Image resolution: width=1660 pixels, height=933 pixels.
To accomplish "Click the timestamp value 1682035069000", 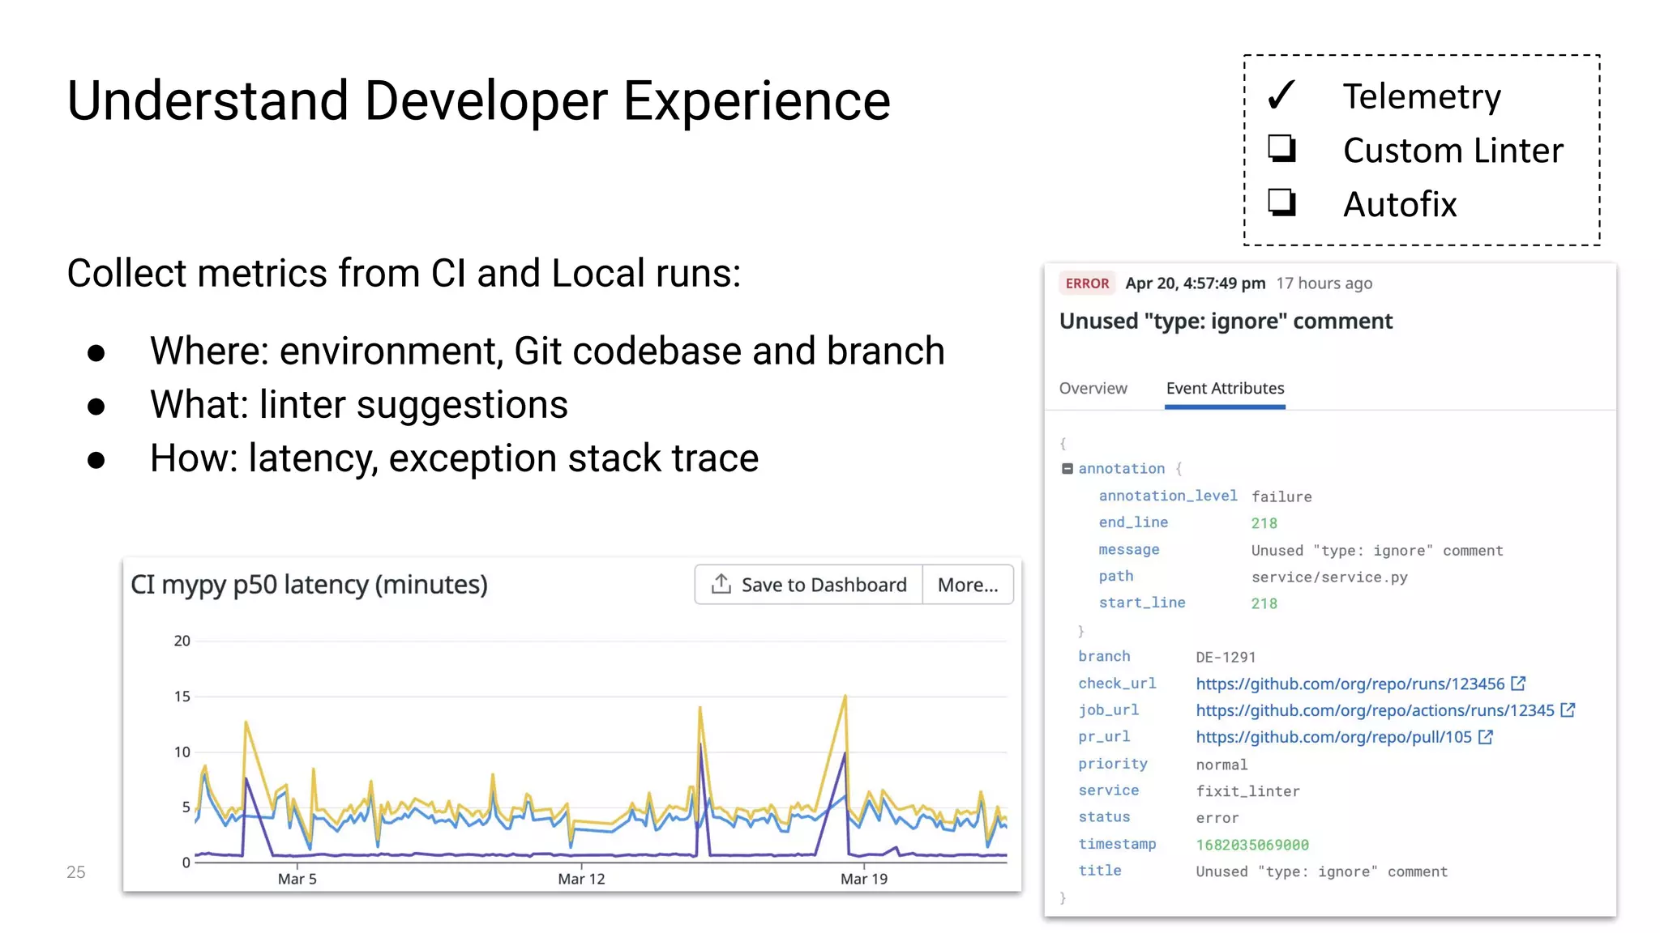I will point(1252,845).
